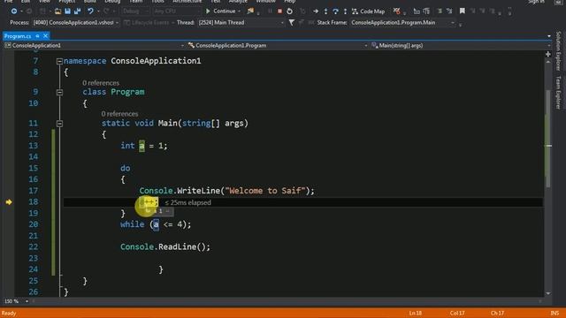
Task: Collapse the class Program block
Action: pyautogui.click(x=59, y=92)
